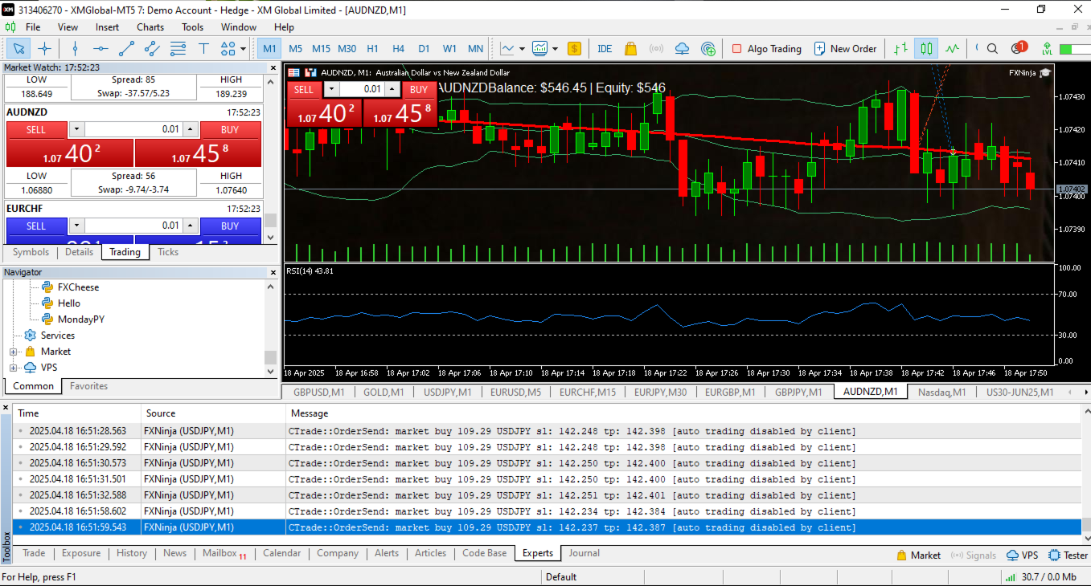
Task: Select the Fibonacci retracement tool
Action: 178,48
